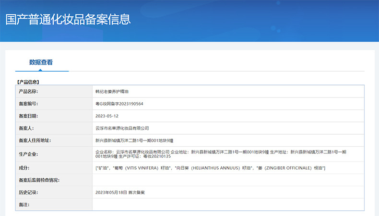Viewport: 379px width, 216px height.
Task: Open the 数据查看 tab
Action: click(x=41, y=62)
